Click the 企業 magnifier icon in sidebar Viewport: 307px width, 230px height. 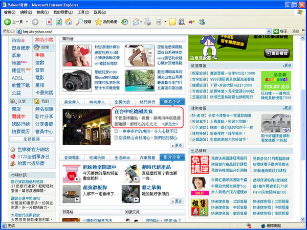[x=13, y=101]
